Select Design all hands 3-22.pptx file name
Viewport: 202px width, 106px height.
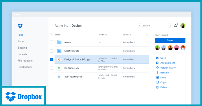tap(78, 59)
